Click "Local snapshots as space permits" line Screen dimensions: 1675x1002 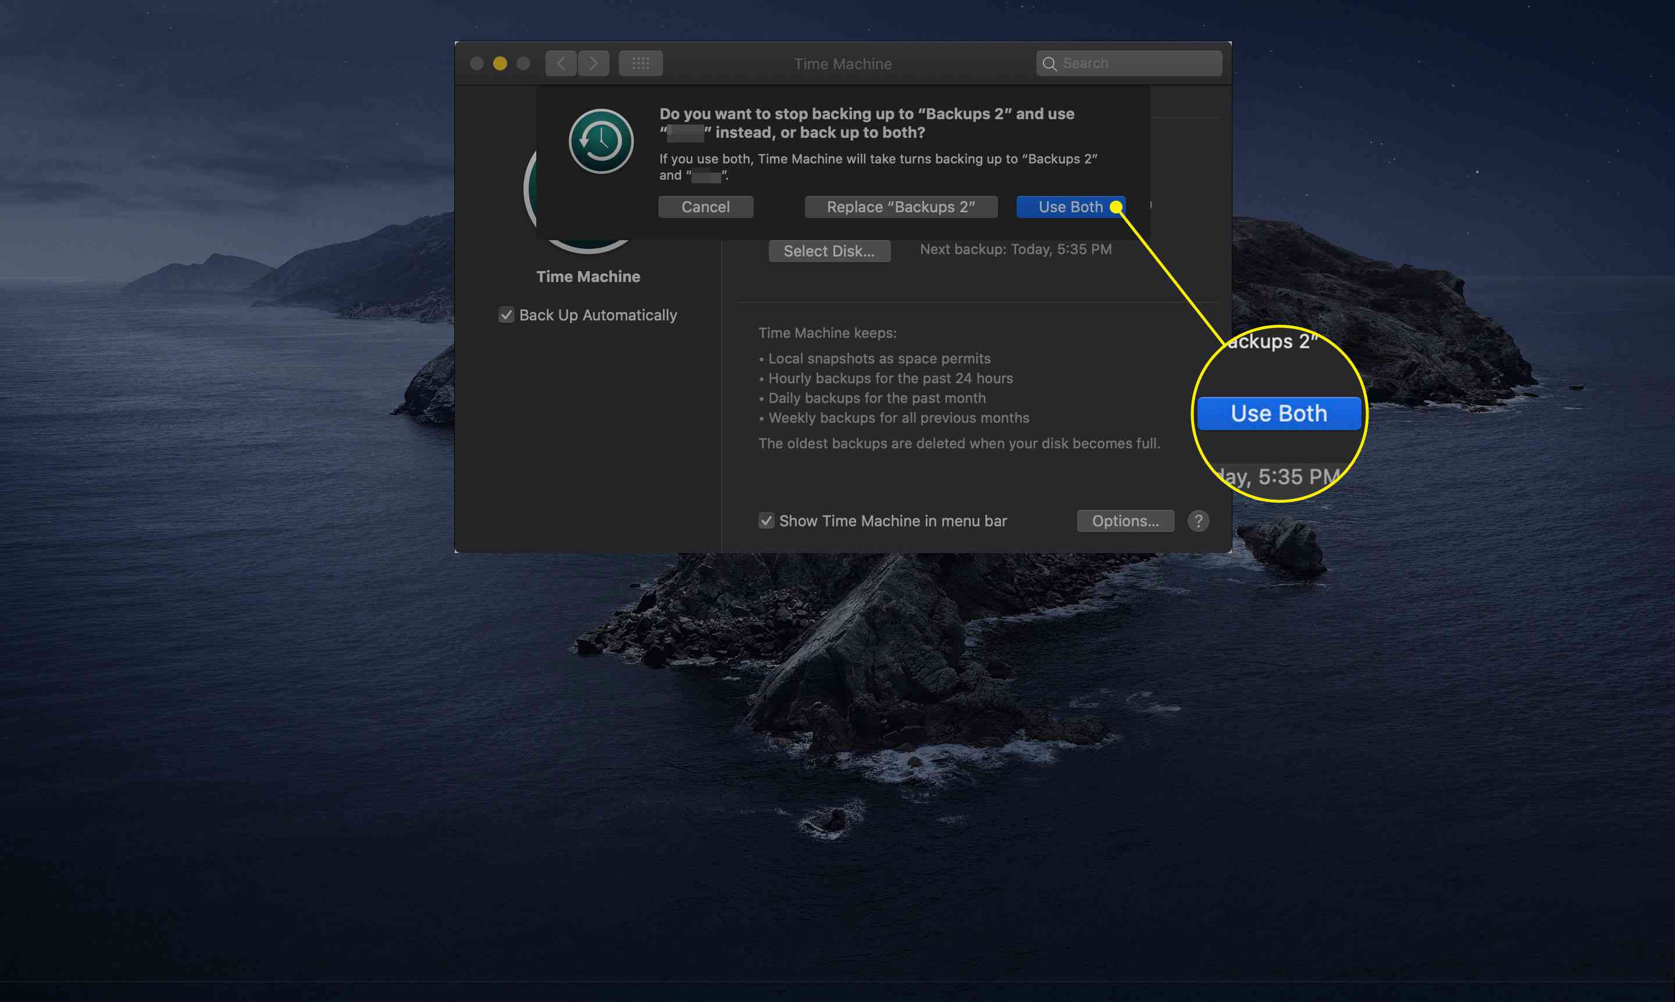click(879, 359)
